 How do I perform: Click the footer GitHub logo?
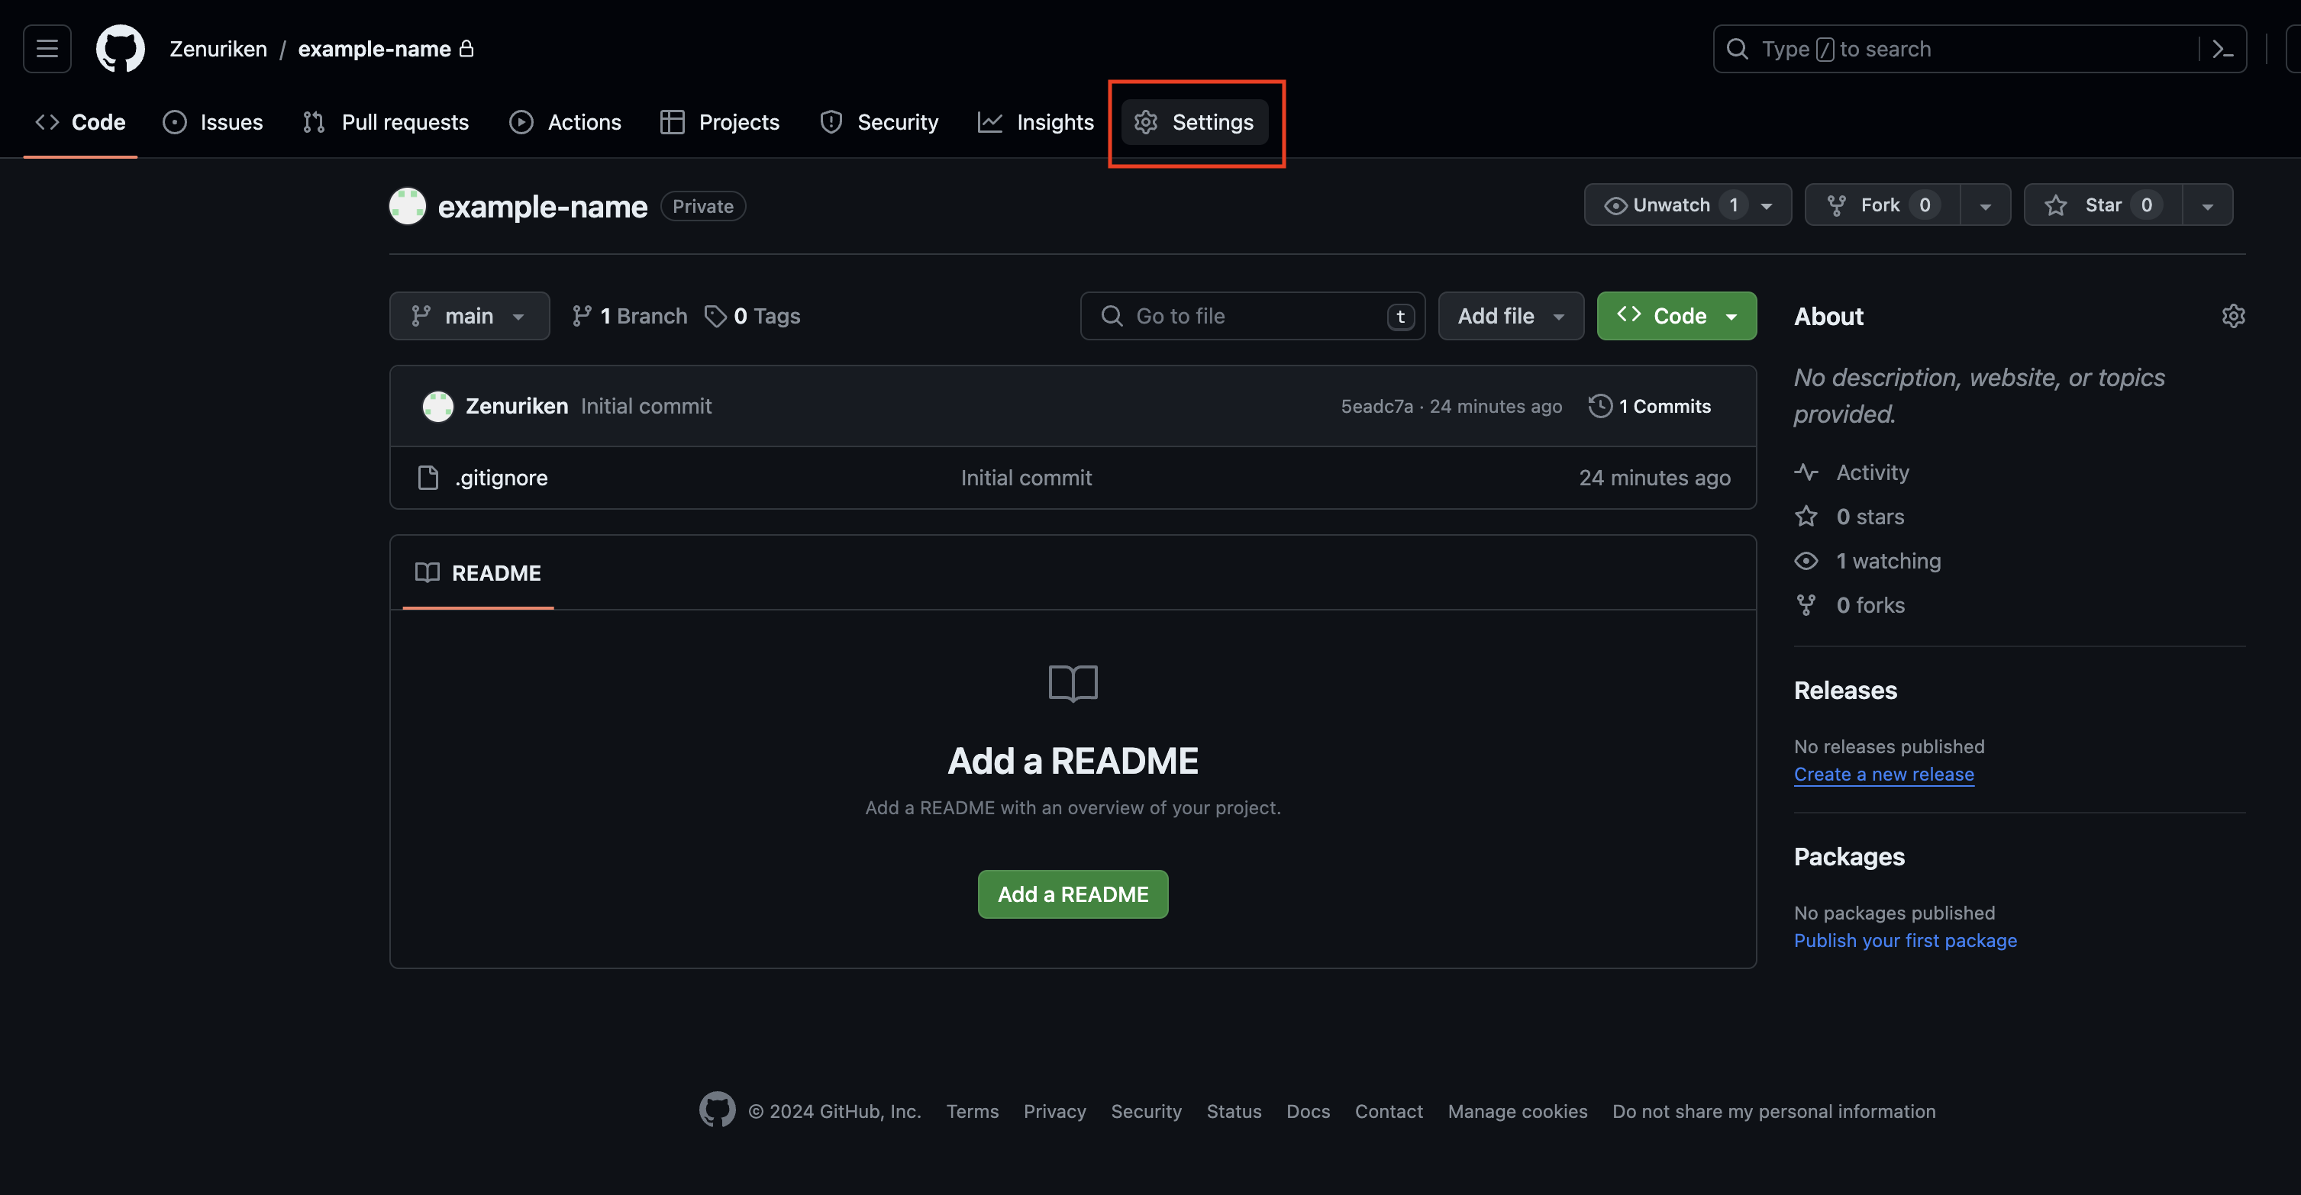coord(716,1110)
